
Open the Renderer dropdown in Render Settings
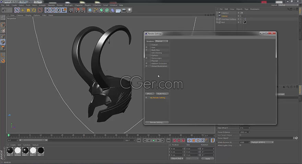point(162,41)
